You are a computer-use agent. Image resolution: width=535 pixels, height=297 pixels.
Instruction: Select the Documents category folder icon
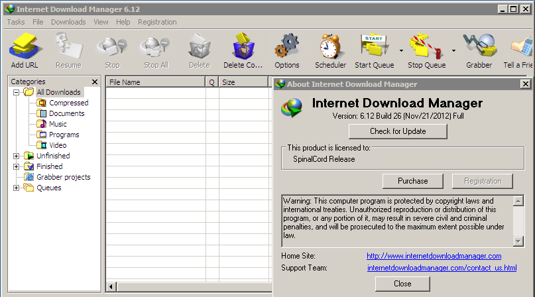pos(41,113)
